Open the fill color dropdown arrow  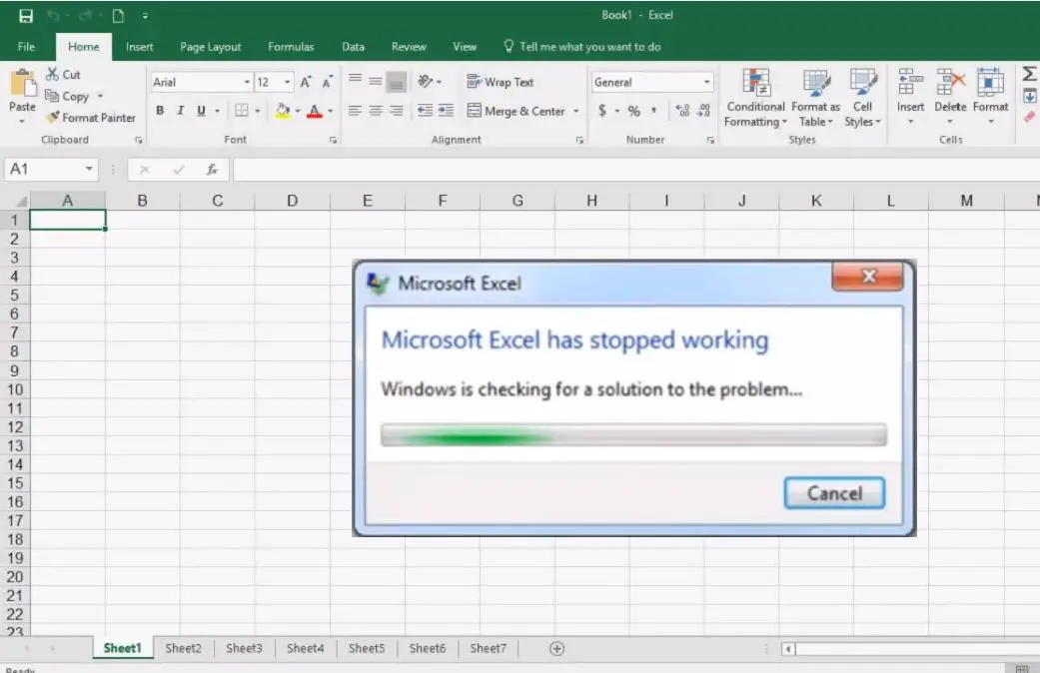298,111
